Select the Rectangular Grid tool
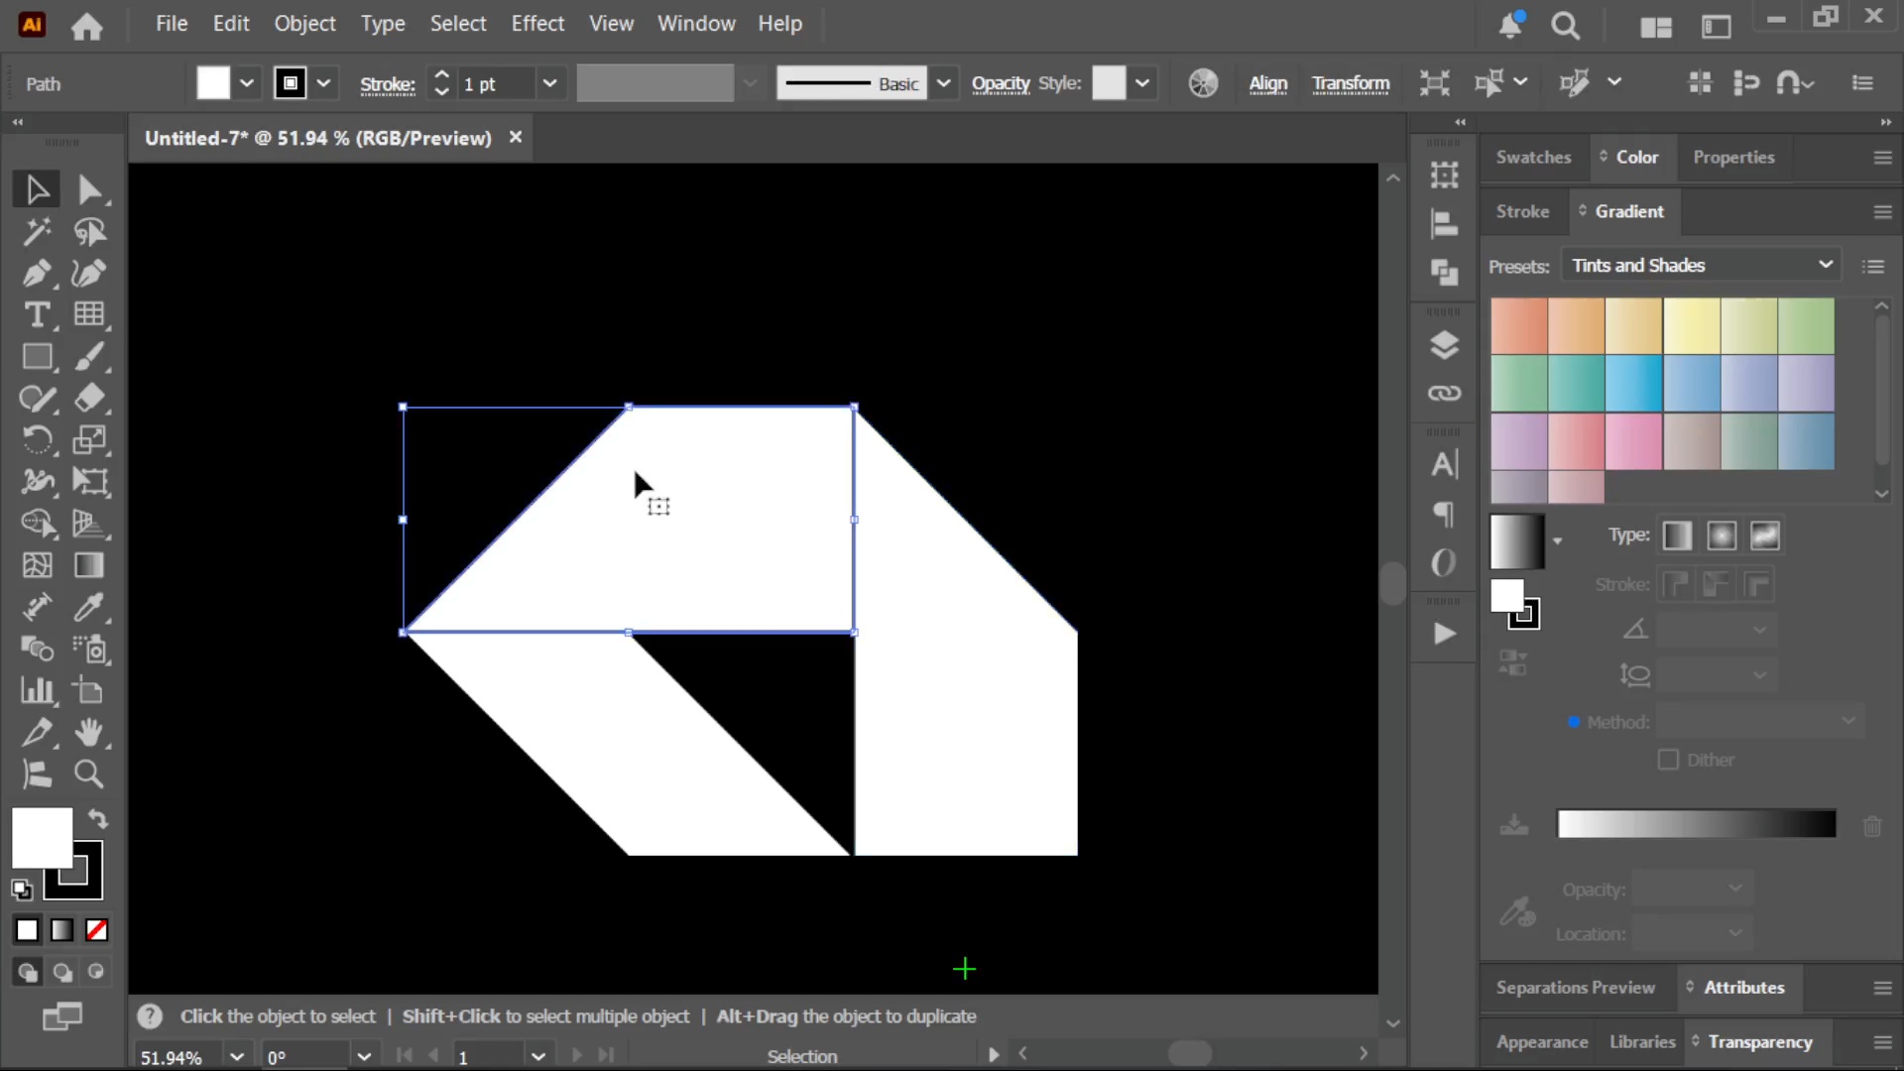1904x1071 pixels. click(x=89, y=315)
